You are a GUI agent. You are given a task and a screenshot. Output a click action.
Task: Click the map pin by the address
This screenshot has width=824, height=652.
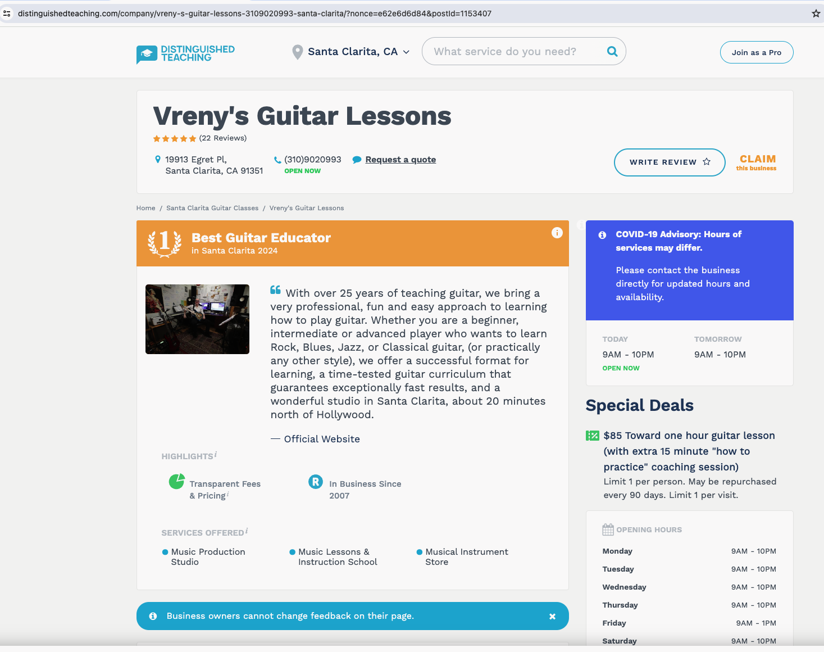[x=158, y=160]
